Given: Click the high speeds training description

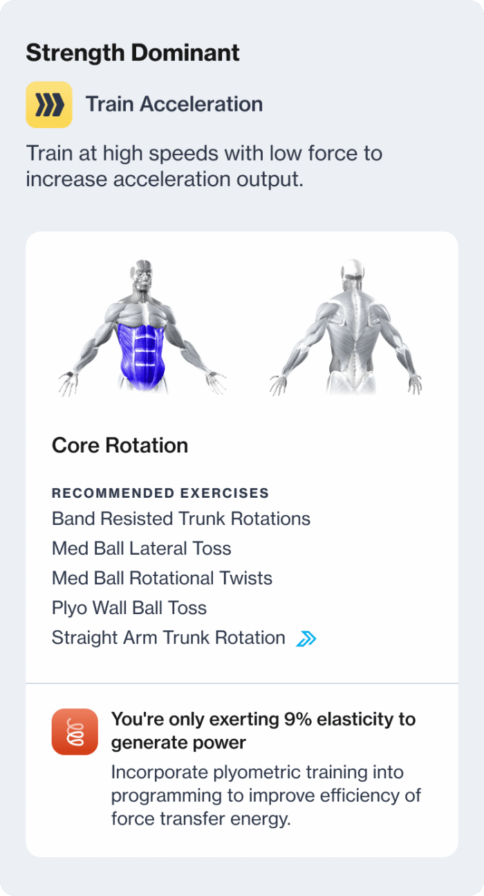Looking at the screenshot, I should click(x=204, y=165).
